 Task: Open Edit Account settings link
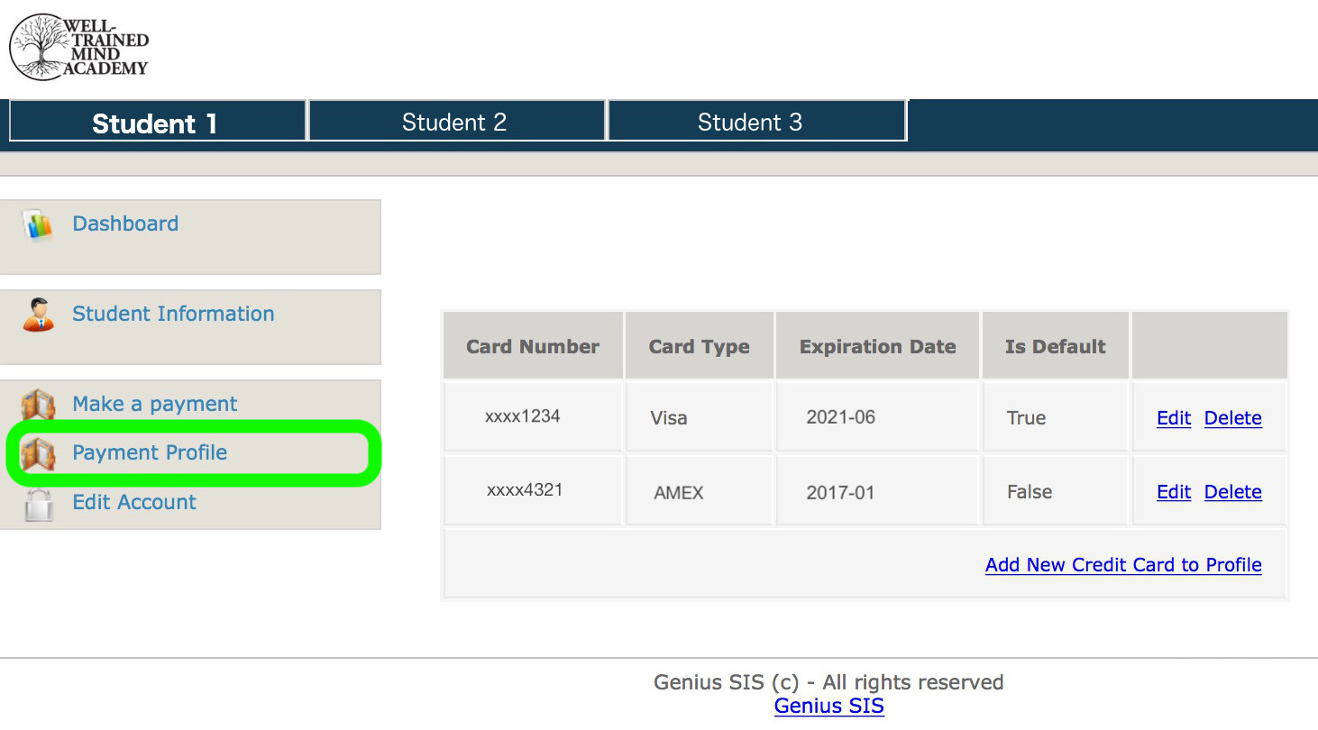tap(134, 502)
